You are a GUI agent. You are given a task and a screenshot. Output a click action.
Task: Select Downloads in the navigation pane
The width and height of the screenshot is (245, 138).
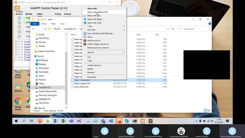click(x=44, y=72)
